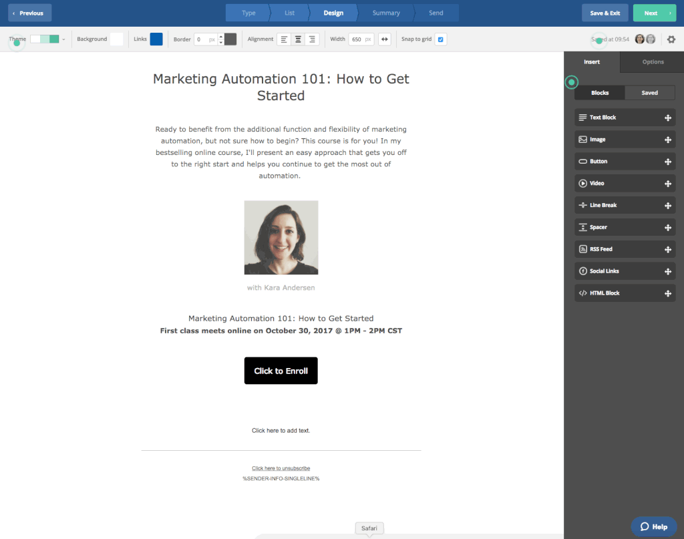The image size is (684, 539).
Task: Click the Text Block move icon
Action: 667,118
